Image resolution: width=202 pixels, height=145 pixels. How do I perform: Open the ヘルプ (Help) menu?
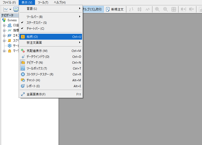tap(60, 3)
